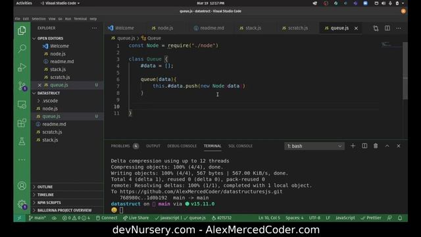Open the Debug Console tab
The width and height of the screenshot is (421, 237).
tap(182, 146)
